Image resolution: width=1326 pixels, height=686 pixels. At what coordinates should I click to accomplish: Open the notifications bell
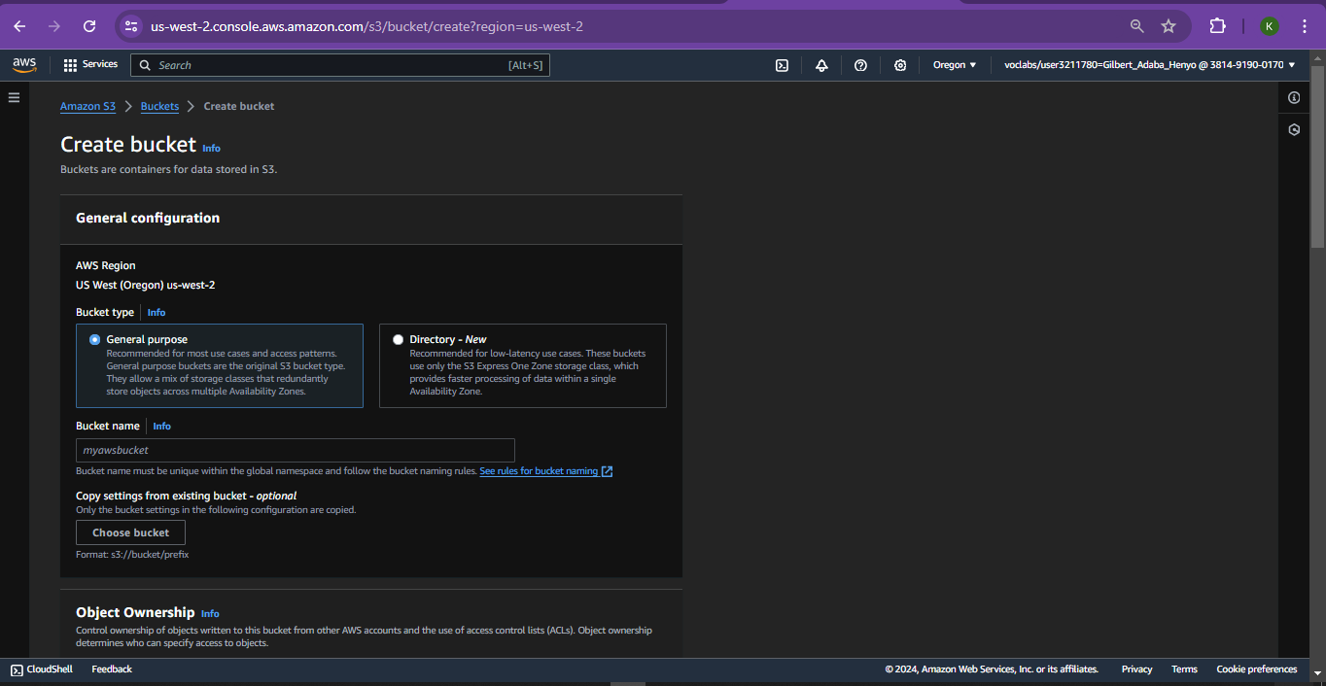click(x=821, y=65)
